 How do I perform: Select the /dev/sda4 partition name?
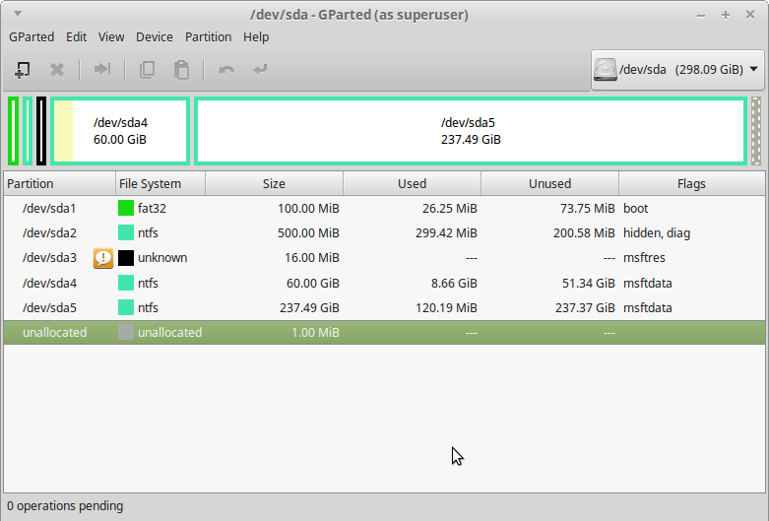49,283
